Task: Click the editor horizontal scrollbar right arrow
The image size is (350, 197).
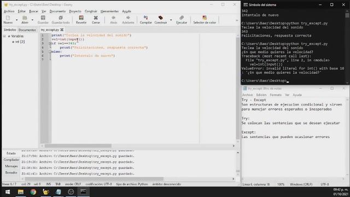Action: click(x=234, y=146)
